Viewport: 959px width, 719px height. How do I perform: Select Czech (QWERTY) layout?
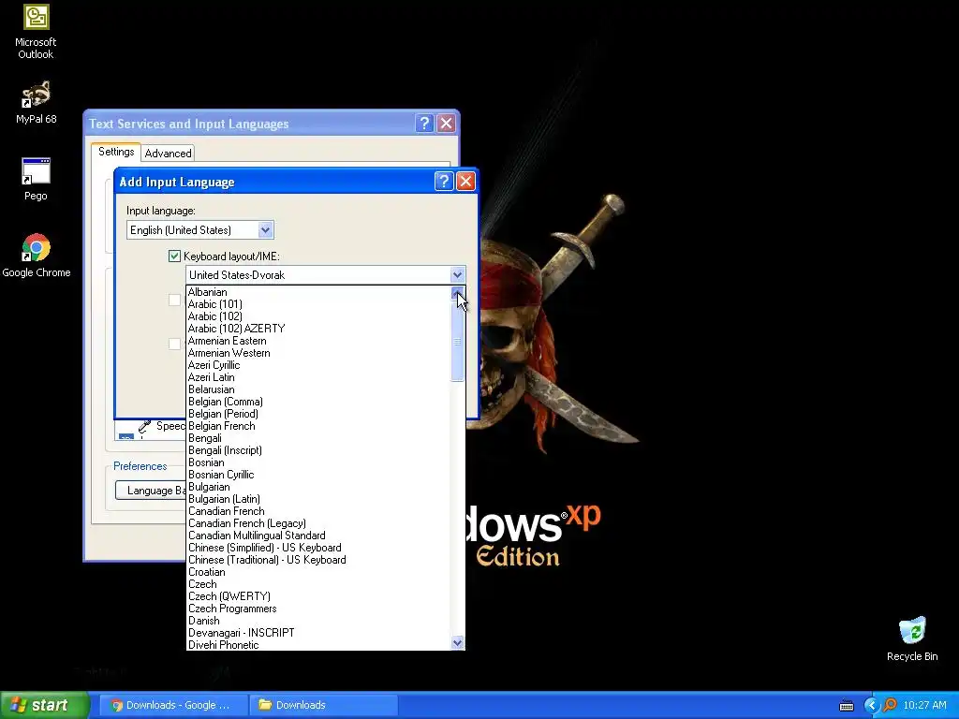318,596
